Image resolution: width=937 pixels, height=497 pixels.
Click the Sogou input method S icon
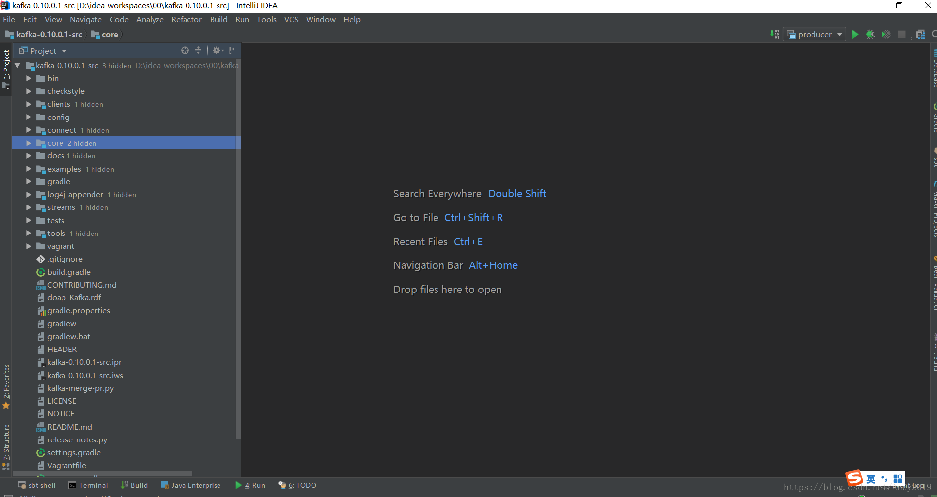click(x=854, y=478)
